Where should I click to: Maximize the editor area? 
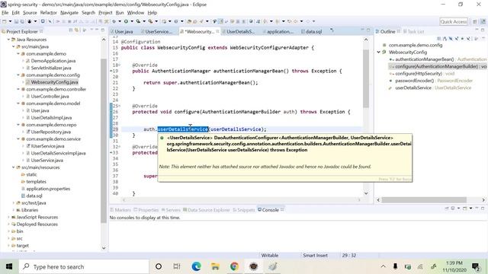(x=368, y=30)
